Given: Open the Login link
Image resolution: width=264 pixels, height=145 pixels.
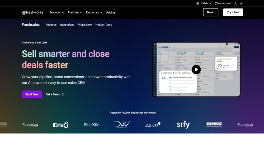Looking at the screenshot, I should [x=240, y=3].
